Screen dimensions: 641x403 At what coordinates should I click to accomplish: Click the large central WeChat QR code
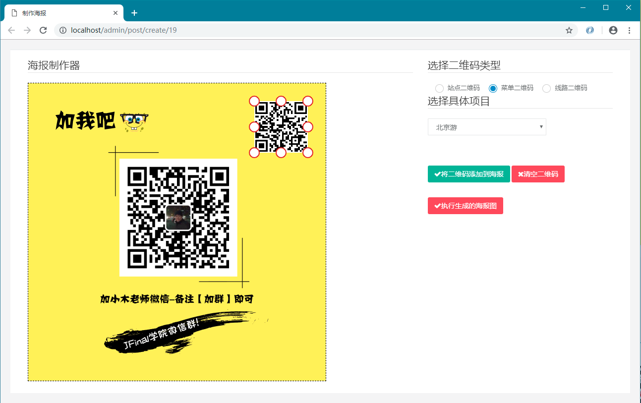[x=178, y=218]
